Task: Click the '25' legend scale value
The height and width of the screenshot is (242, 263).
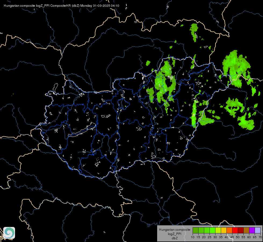Action: tap(210, 237)
